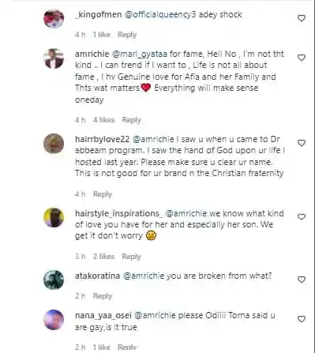The width and height of the screenshot is (315, 353).
Task: Reply to hairrbylove22's comment
Action: 103,194
